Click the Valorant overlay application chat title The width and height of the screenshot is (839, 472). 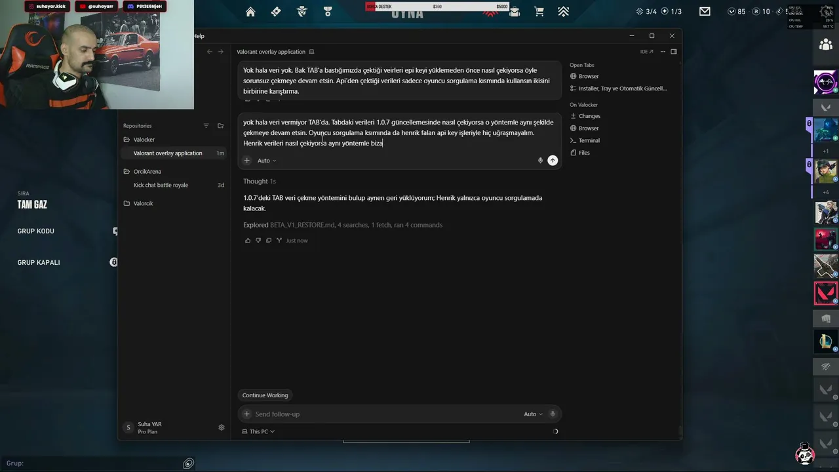click(271, 52)
